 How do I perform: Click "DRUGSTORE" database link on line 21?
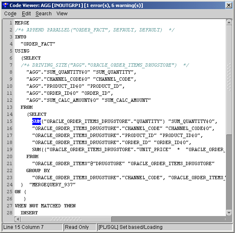tap(109, 163)
